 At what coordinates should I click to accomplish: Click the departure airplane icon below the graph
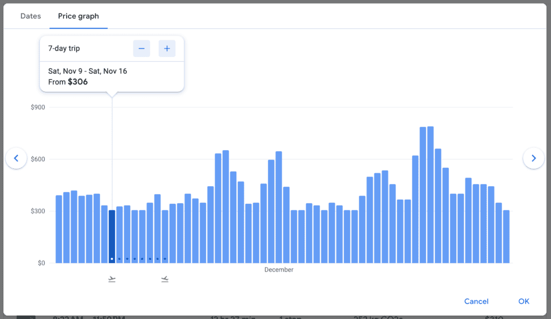(x=112, y=279)
